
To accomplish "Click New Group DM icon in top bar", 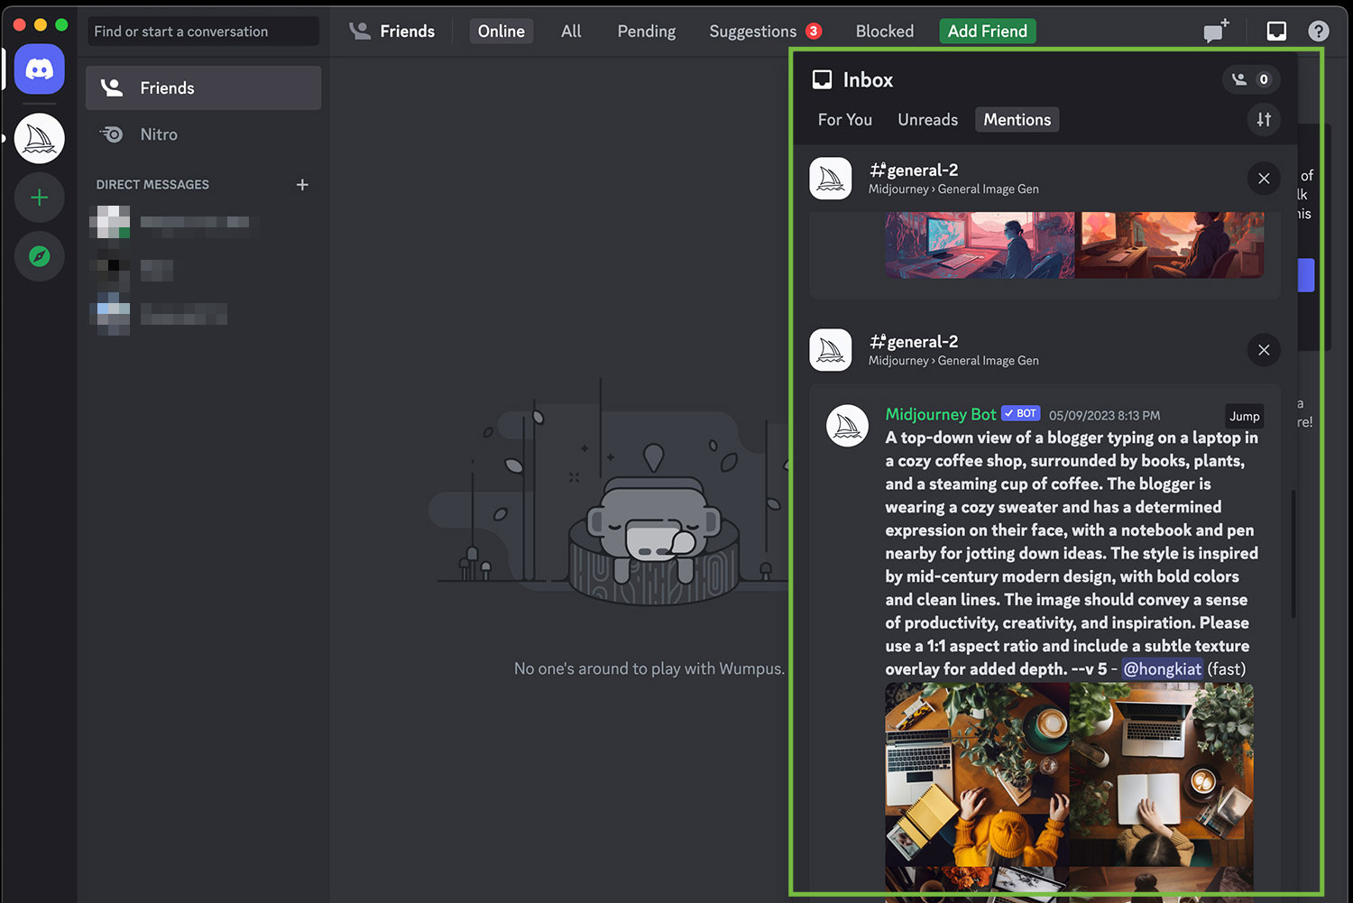I will (x=1216, y=31).
